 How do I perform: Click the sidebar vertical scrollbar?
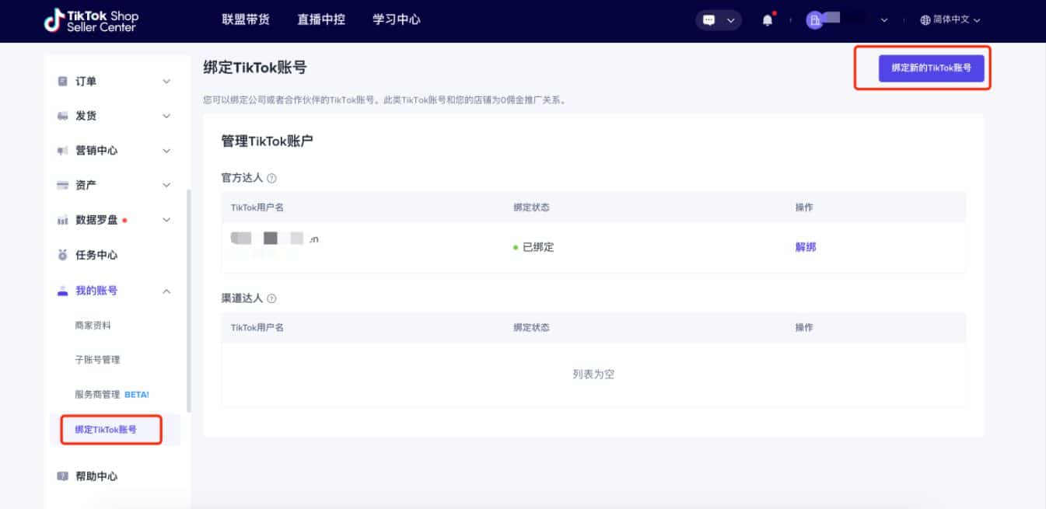(x=188, y=301)
